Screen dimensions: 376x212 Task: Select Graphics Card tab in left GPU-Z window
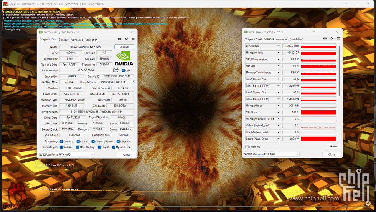click(48, 40)
